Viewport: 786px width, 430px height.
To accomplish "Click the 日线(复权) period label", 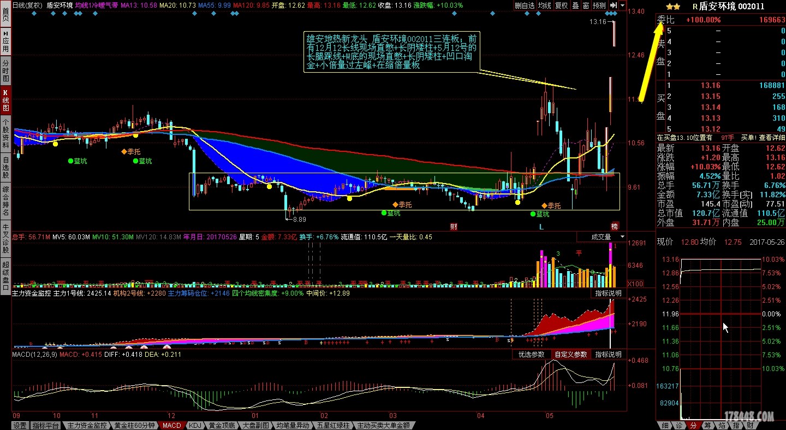I will 27,5.
